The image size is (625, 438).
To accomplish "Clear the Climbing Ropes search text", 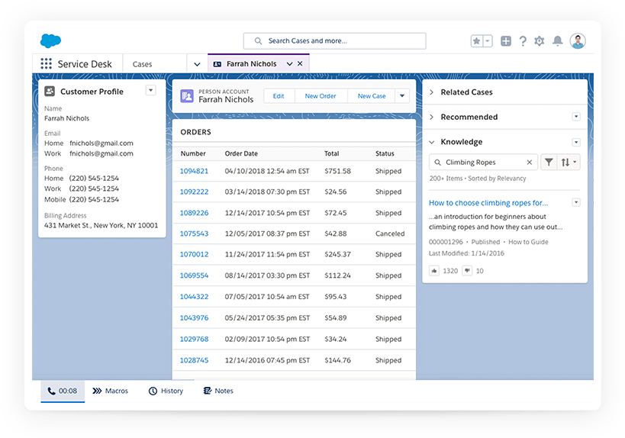I will [530, 163].
